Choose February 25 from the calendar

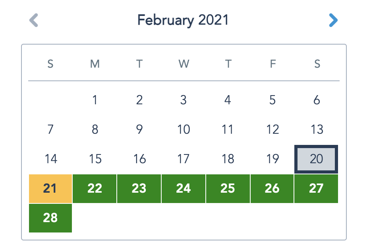[x=228, y=189]
